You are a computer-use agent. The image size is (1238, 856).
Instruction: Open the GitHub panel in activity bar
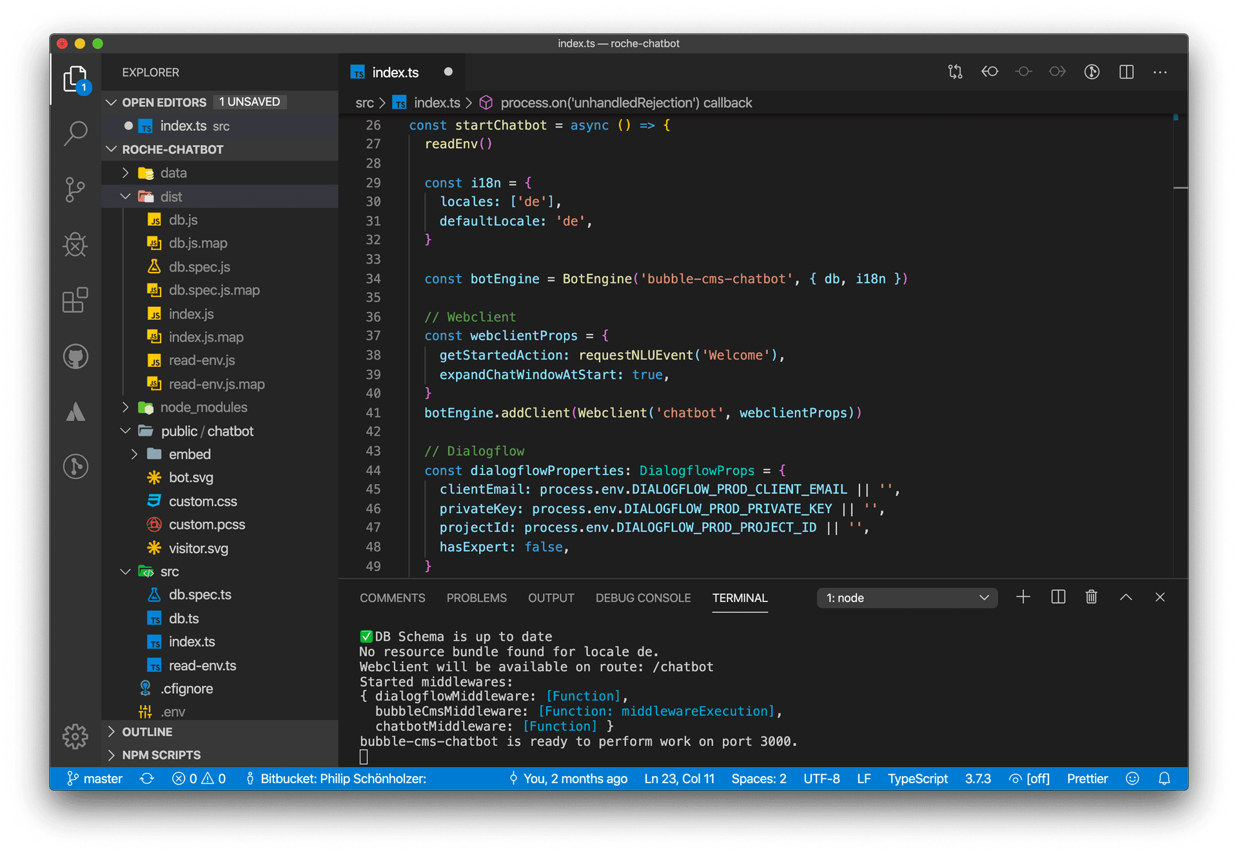75,356
